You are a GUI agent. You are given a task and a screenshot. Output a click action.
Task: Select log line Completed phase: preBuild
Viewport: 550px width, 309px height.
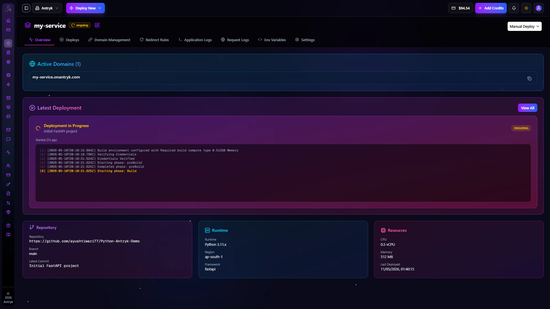click(92, 167)
